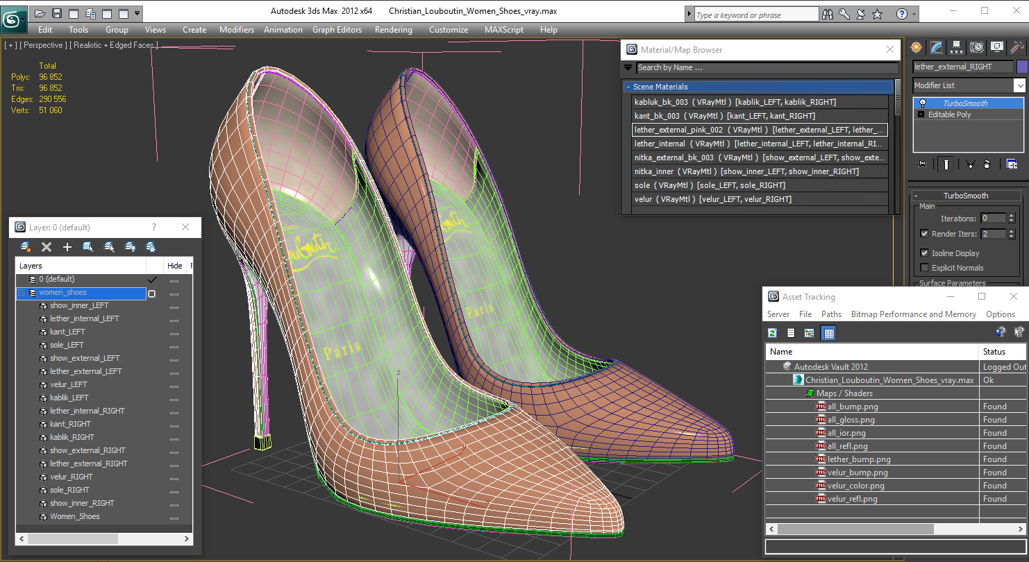1029x562 pixels.
Task: Open the Display command panel
Action: pos(997,47)
